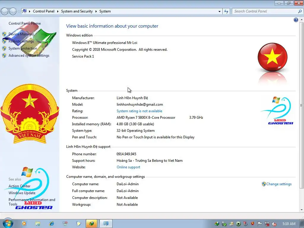Image resolution: width=304 pixels, height=228 pixels.
Task: Open Performance Information and Tools
Action: click(x=32, y=202)
